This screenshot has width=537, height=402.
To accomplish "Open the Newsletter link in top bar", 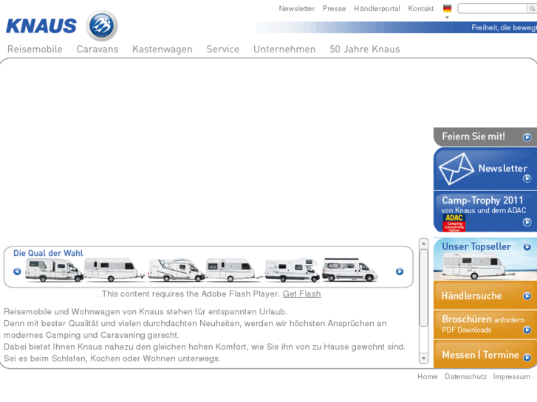I will pyautogui.click(x=297, y=9).
